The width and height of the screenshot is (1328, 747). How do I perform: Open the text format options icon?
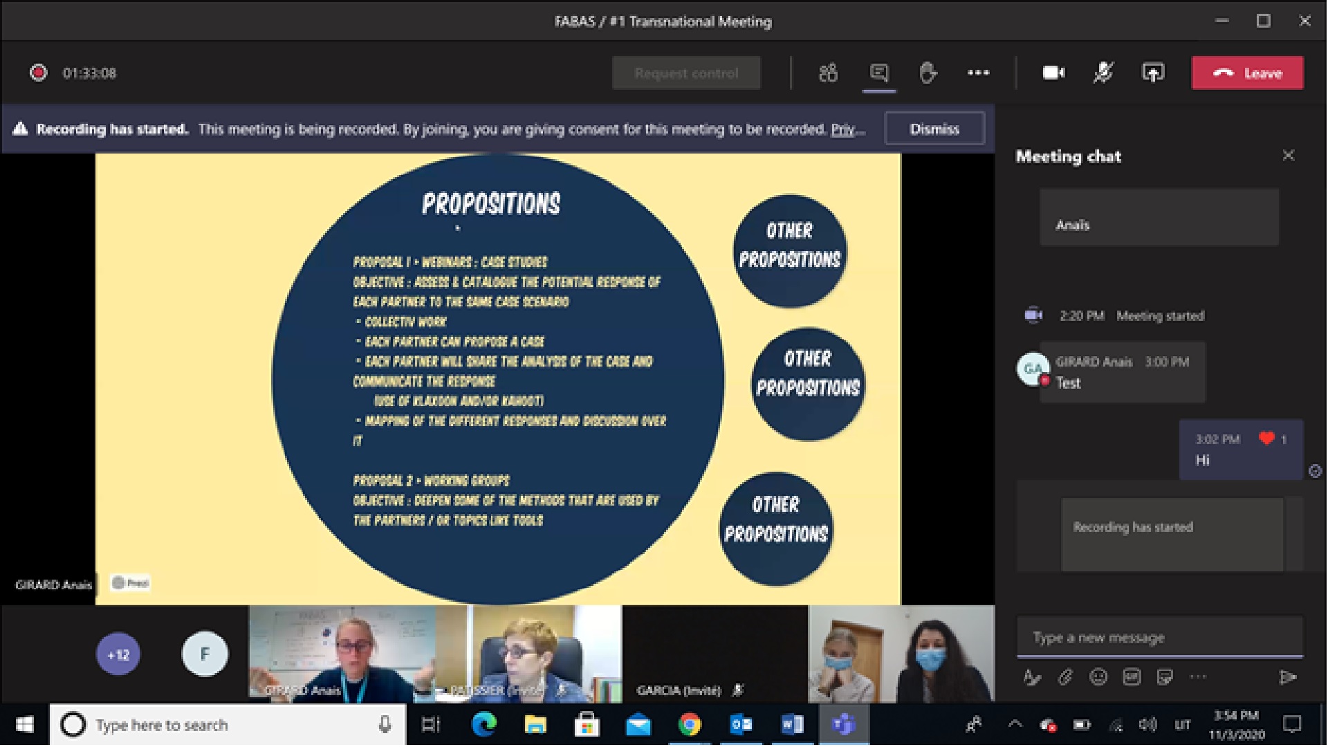pos(1031,677)
